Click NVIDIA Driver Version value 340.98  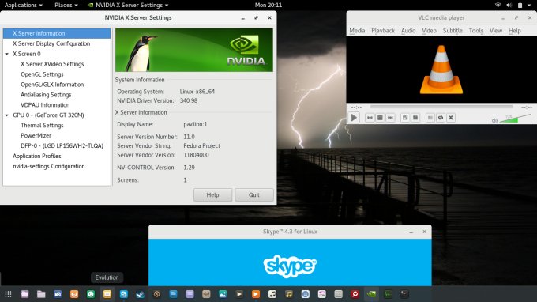189,100
